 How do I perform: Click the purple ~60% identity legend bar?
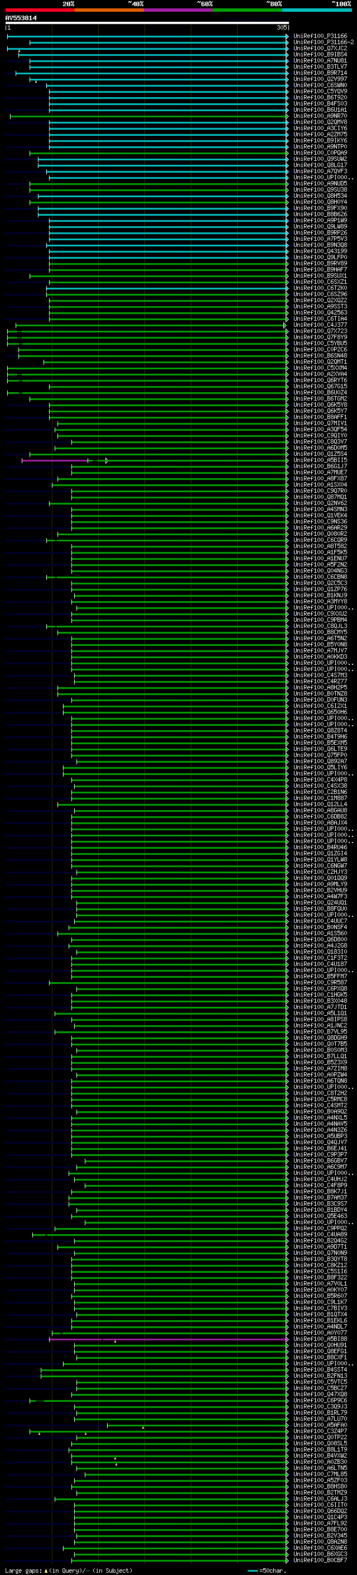pyautogui.click(x=178, y=10)
